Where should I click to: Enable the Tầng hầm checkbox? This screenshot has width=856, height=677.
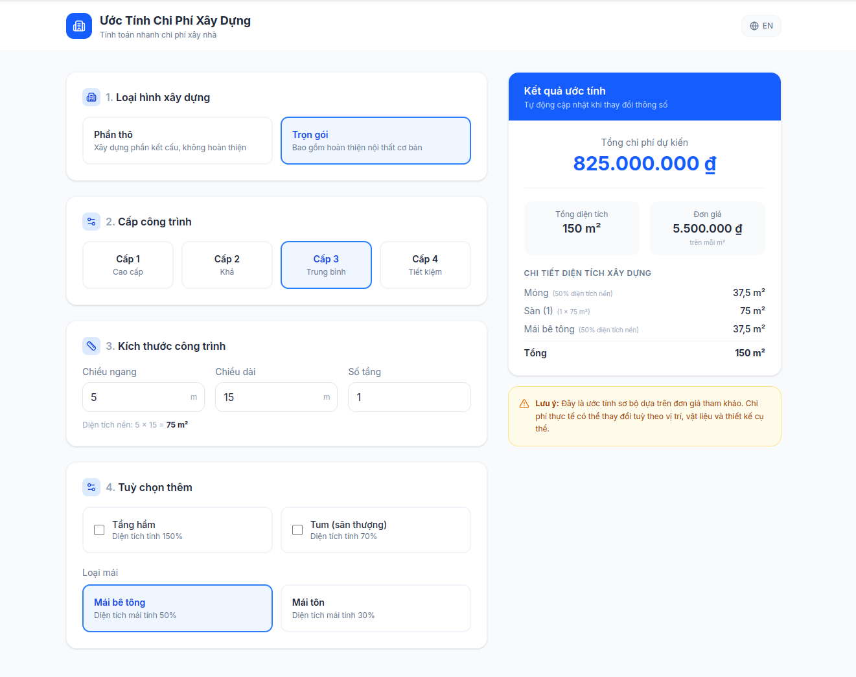pyautogui.click(x=99, y=530)
